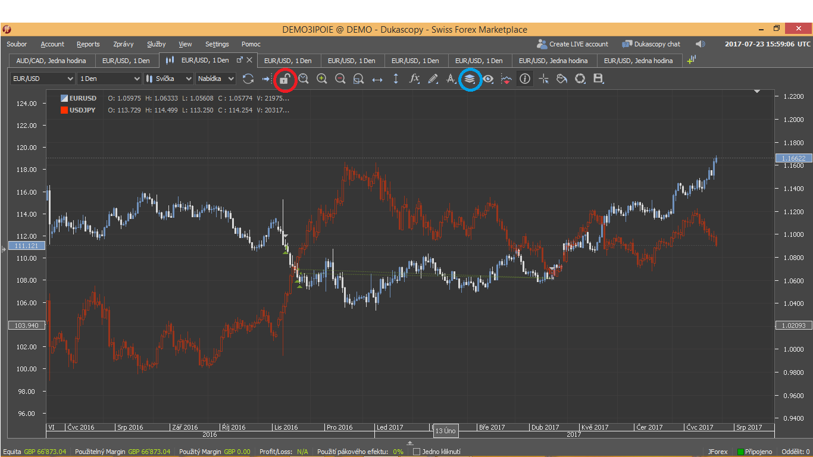This screenshot has width=813, height=457.
Task: Close the active EUR/USD chart tab
Action: tap(249, 60)
